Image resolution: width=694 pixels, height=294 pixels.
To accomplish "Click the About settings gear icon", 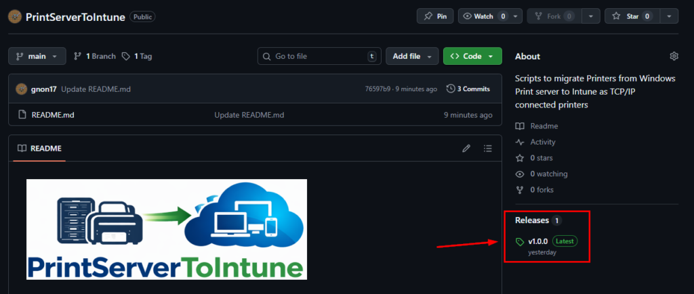I will click(x=674, y=56).
